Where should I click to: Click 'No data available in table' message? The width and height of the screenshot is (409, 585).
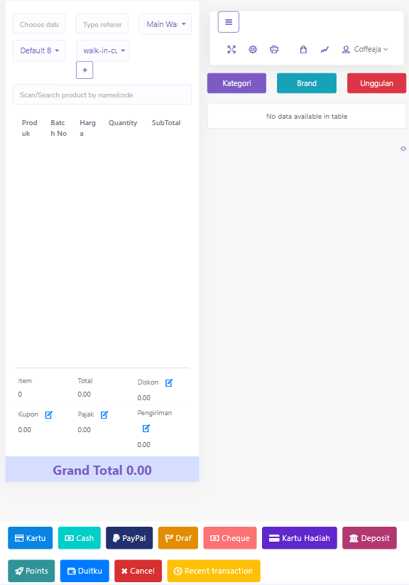pyautogui.click(x=307, y=117)
